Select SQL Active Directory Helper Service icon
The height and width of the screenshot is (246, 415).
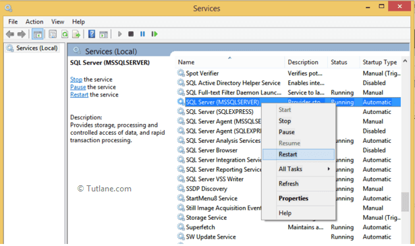[181, 83]
